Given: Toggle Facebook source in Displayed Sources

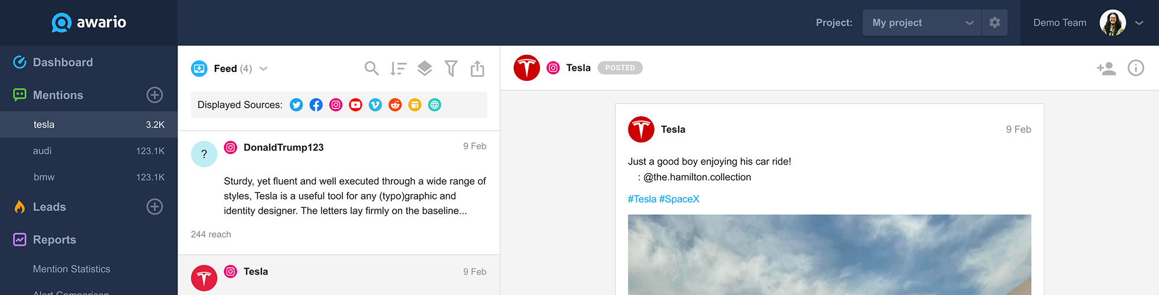Looking at the screenshot, I should [316, 105].
